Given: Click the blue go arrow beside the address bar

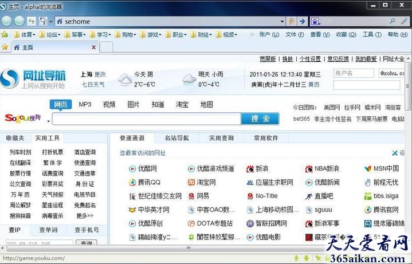Looking at the screenshot, I should [302, 21].
